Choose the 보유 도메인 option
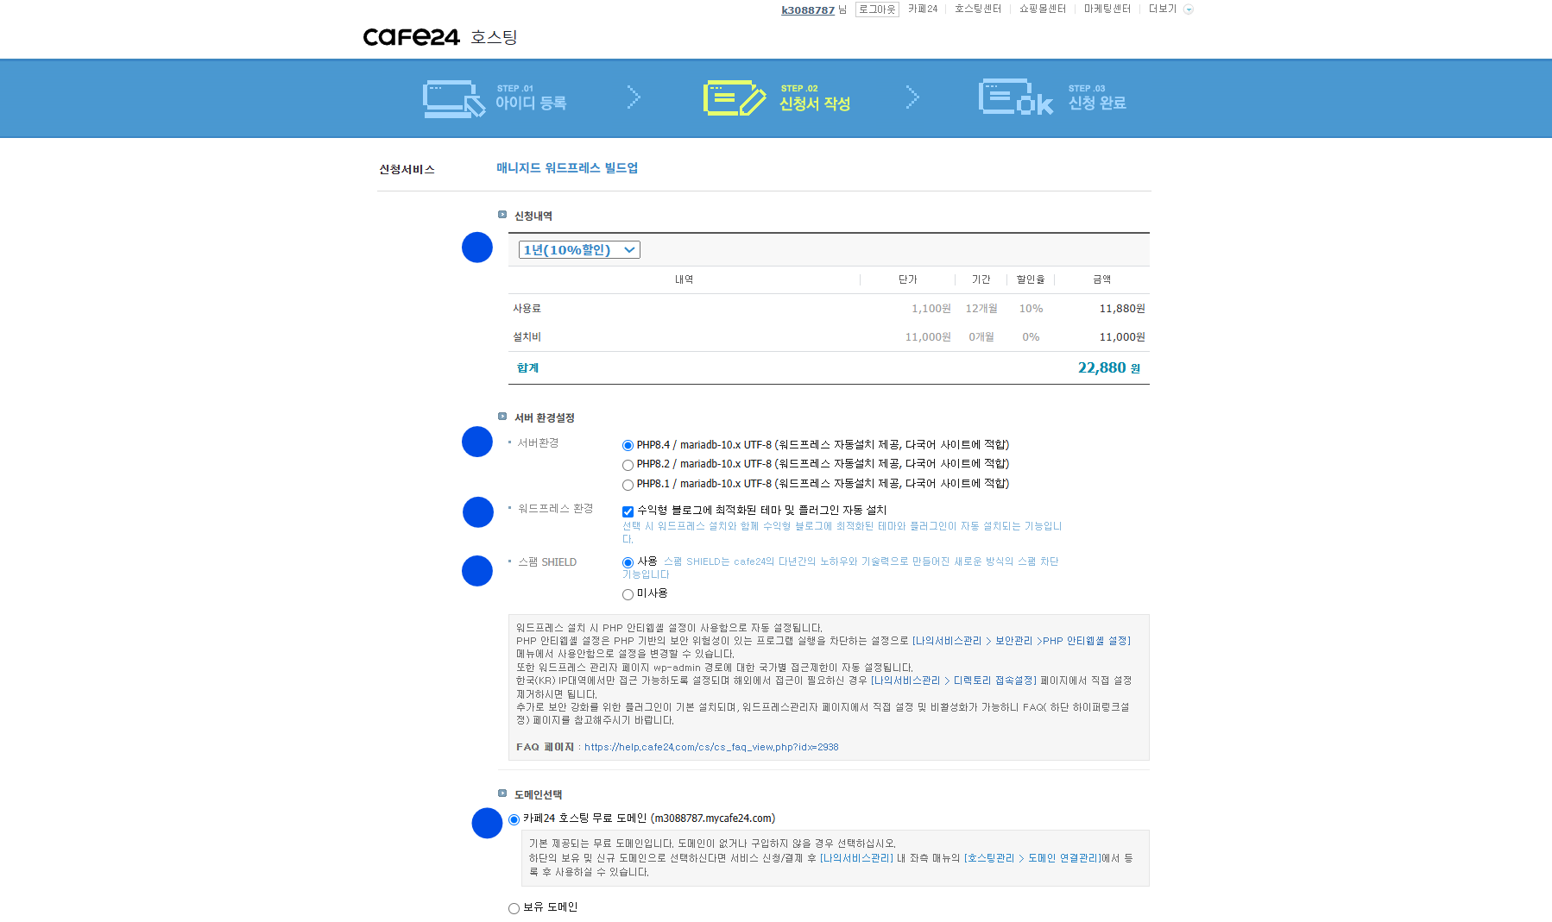Image resolution: width=1552 pixels, height=922 pixels. click(514, 908)
